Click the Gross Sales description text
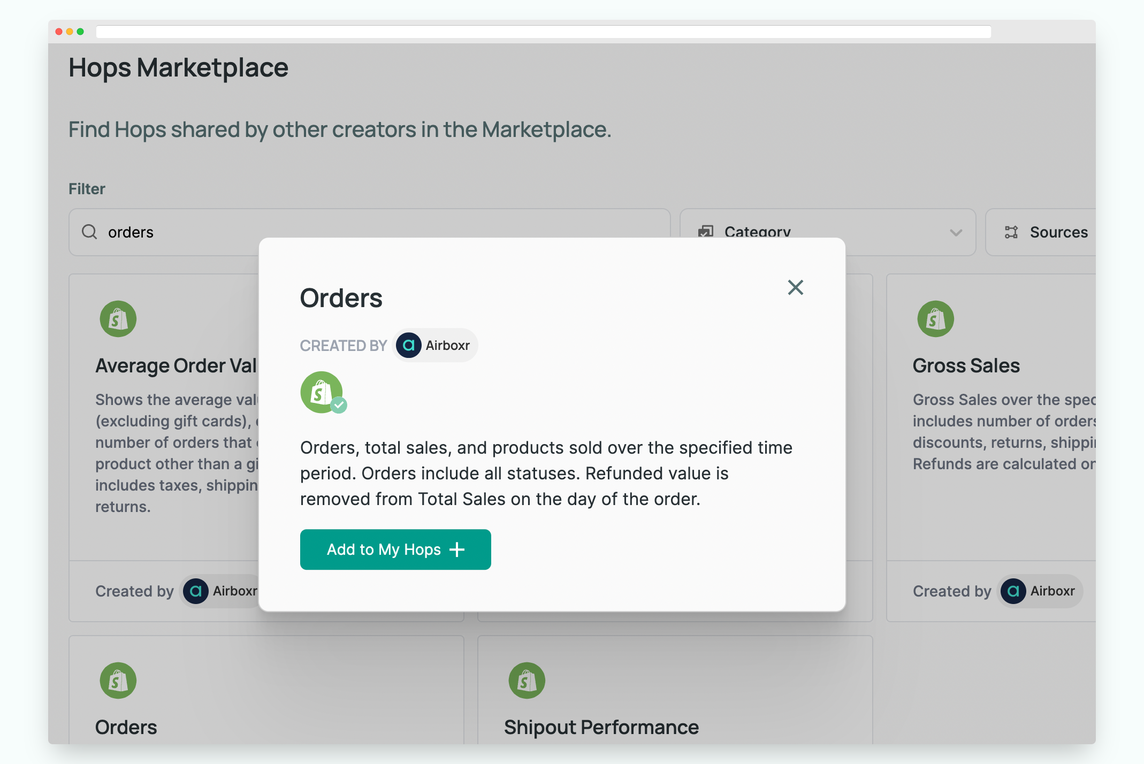1144x764 pixels. 1004,432
